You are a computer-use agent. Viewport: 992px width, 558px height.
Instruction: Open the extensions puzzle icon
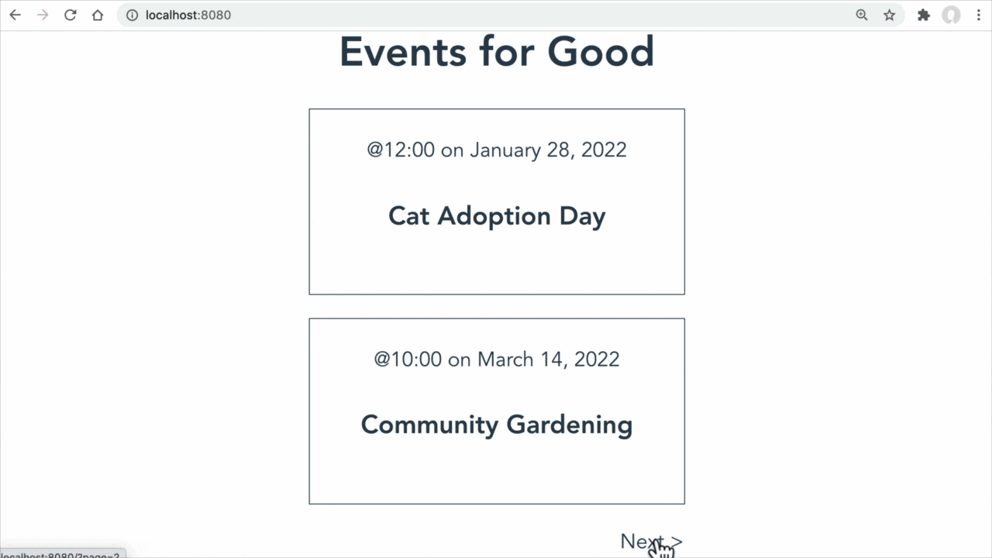pyautogui.click(x=924, y=15)
